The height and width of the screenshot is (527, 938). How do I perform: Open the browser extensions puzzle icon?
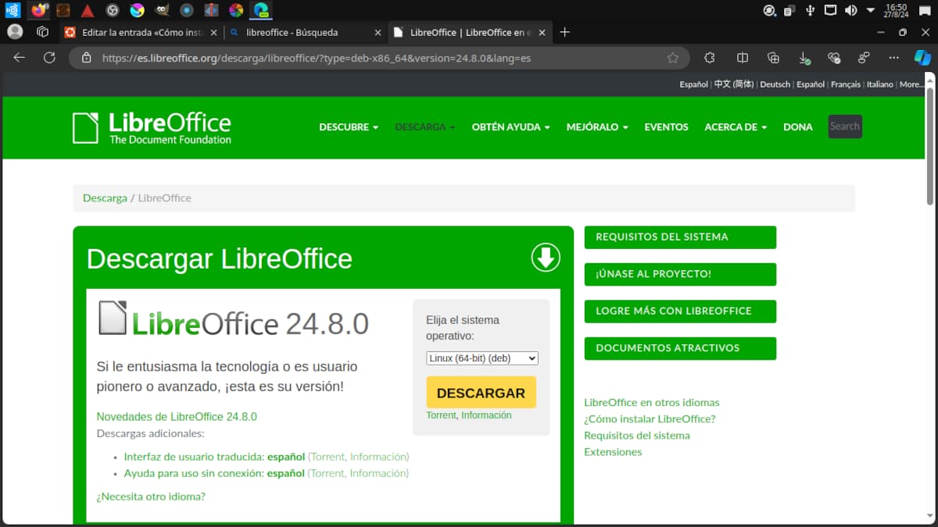(x=710, y=58)
